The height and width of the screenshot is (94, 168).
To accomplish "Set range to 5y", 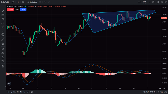I will tap(8, 92).
